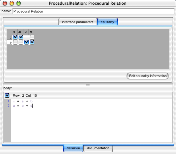The width and height of the screenshot is (176, 154).
Task: Place cursor in code line 'e = c + d'
Action: click(x=23, y=106)
